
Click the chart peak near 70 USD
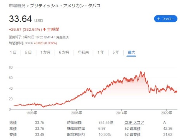(x=141, y=72)
